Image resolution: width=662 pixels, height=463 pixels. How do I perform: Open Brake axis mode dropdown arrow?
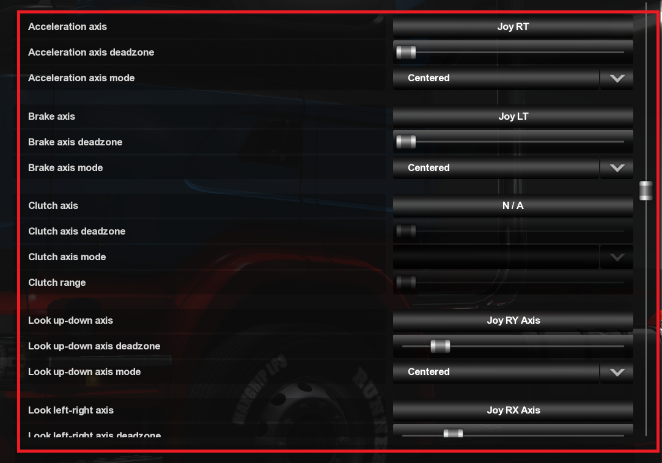click(x=617, y=168)
